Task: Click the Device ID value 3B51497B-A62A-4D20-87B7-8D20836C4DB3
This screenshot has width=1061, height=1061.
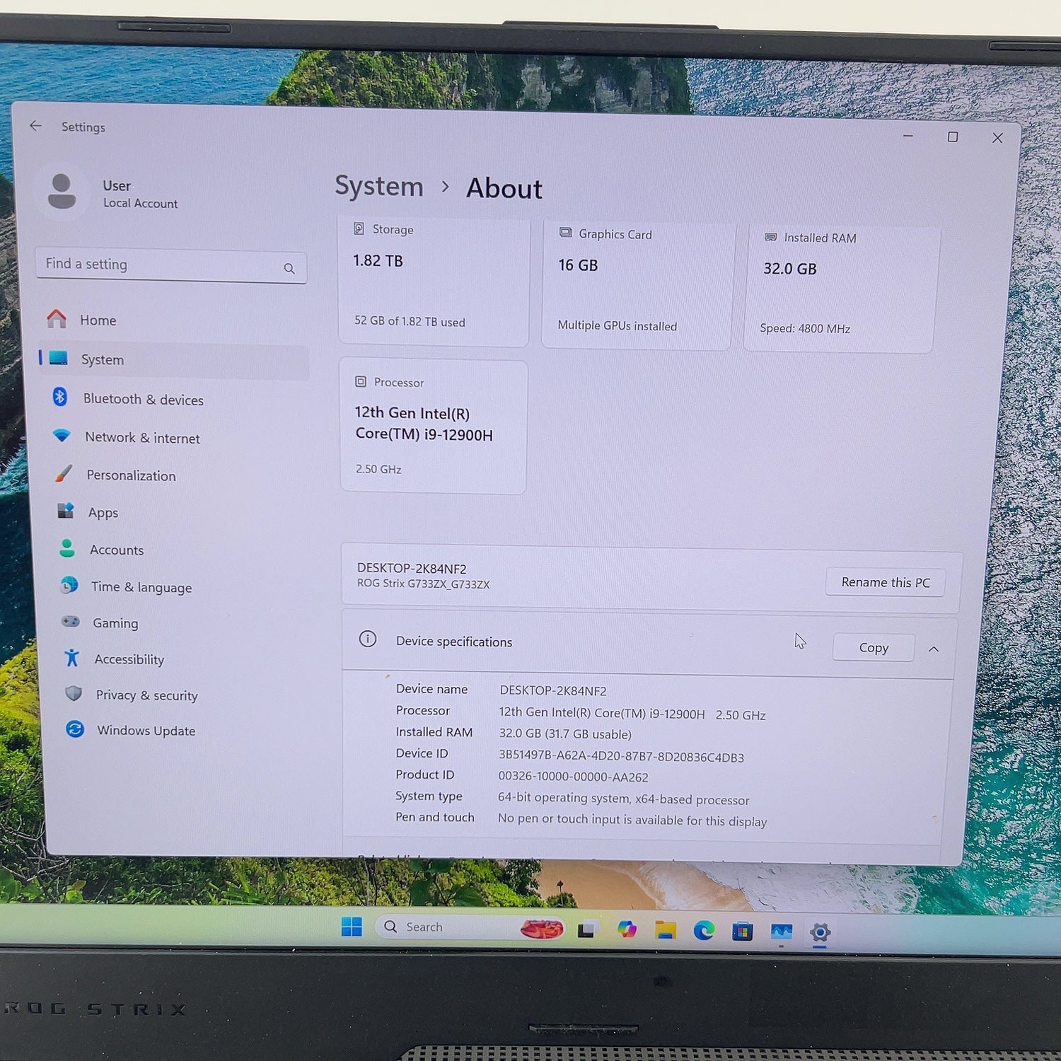Action: pyautogui.click(x=621, y=756)
